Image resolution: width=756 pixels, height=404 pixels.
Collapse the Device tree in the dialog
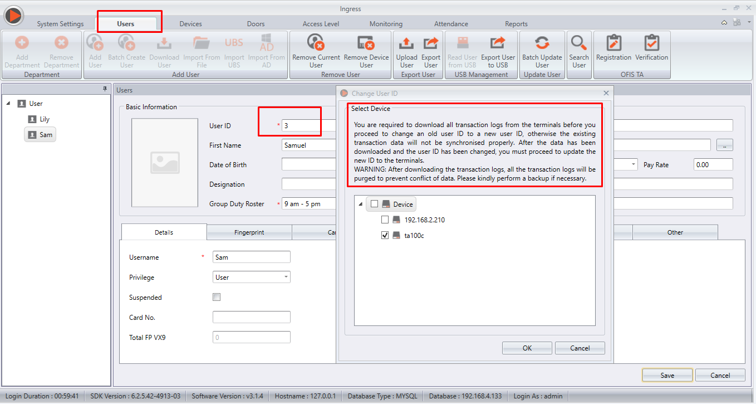tap(361, 205)
